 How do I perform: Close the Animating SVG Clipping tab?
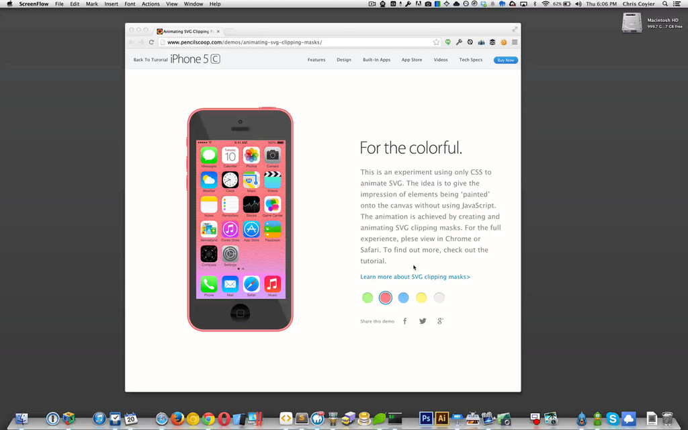[218, 32]
